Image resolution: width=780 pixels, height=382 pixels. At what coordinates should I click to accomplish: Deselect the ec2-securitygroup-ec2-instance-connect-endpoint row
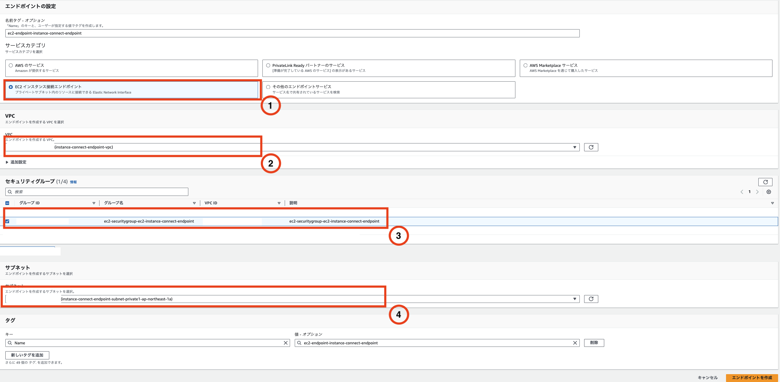click(7, 221)
